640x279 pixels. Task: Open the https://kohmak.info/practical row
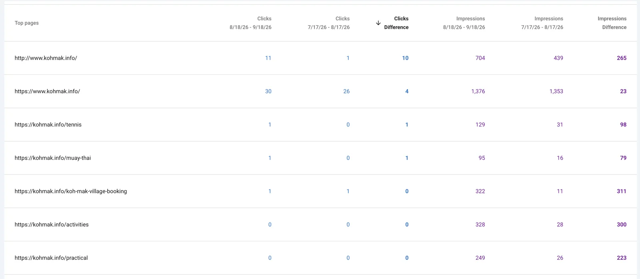coord(320,258)
